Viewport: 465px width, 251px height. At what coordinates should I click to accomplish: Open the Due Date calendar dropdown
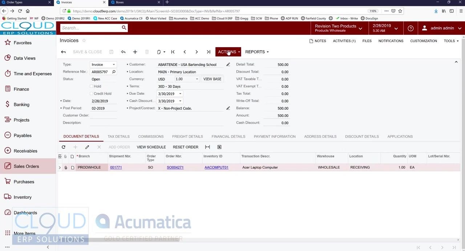pyautogui.click(x=180, y=94)
